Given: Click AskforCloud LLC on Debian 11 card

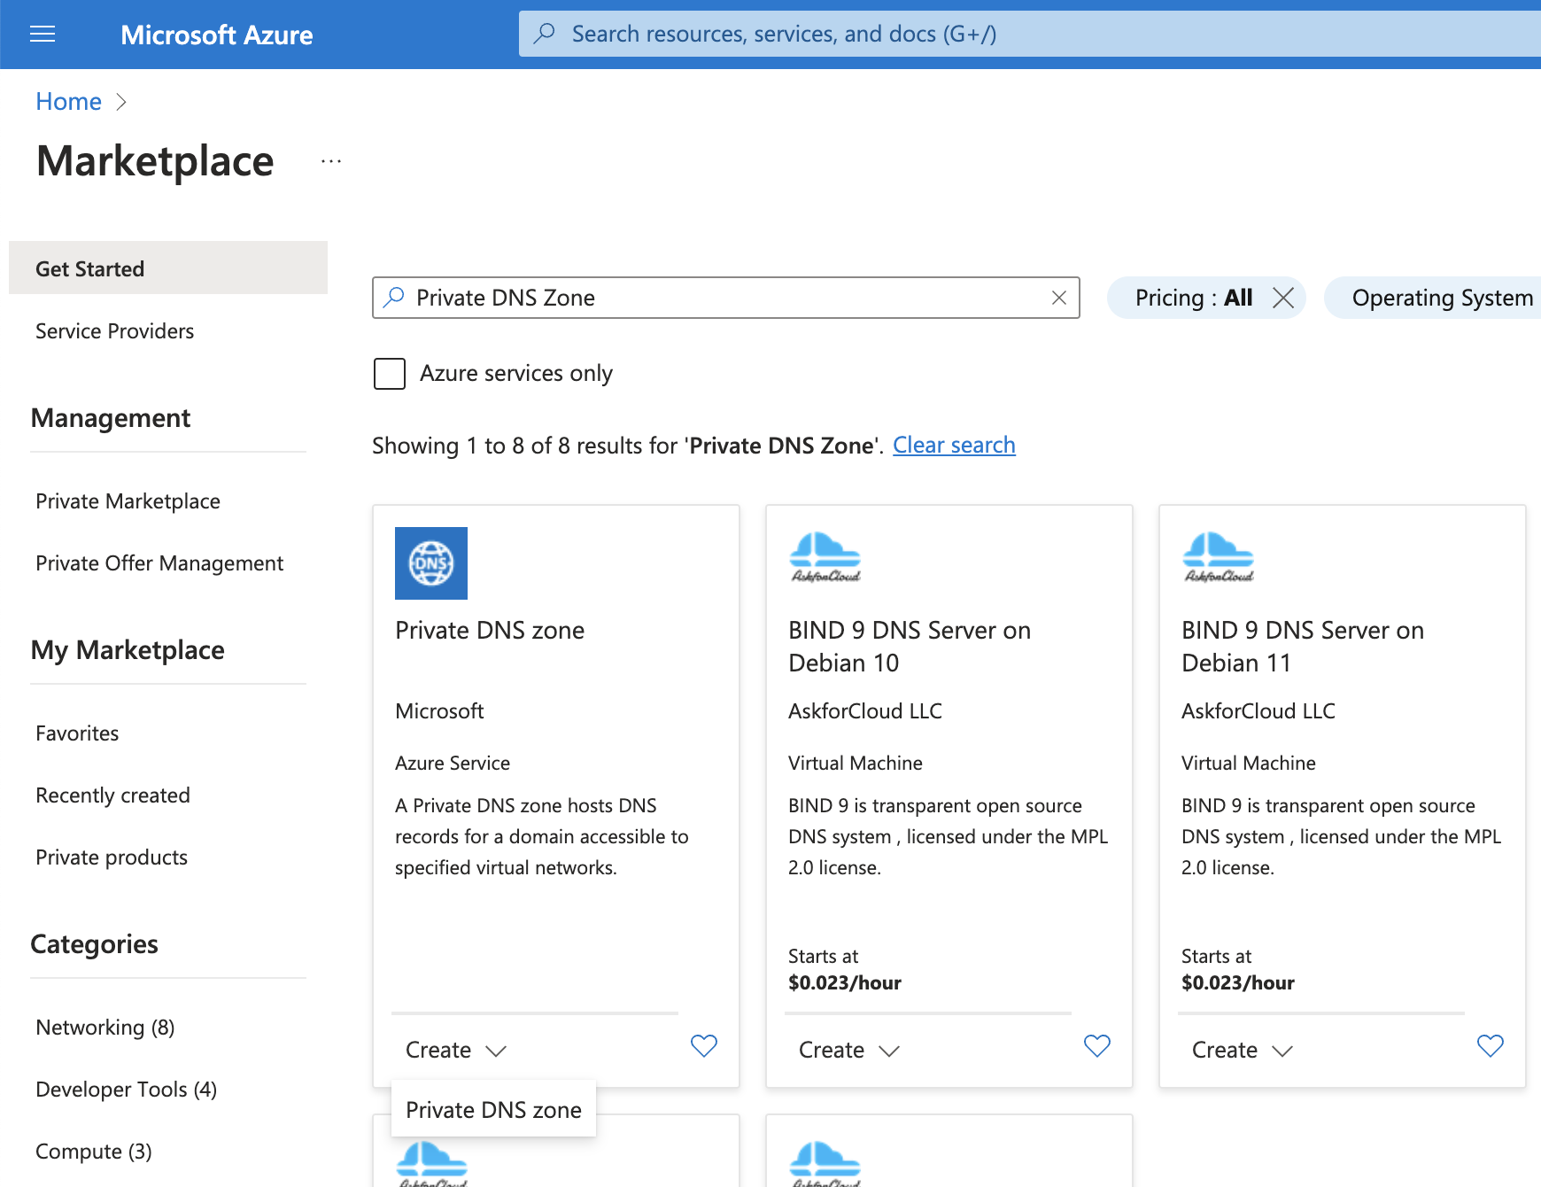Looking at the screenshot, I should coord(1258,711).
